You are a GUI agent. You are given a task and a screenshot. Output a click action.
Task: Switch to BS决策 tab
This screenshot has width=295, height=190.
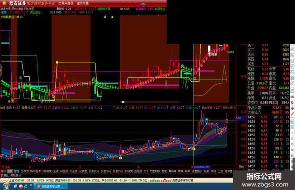(129, 171)
